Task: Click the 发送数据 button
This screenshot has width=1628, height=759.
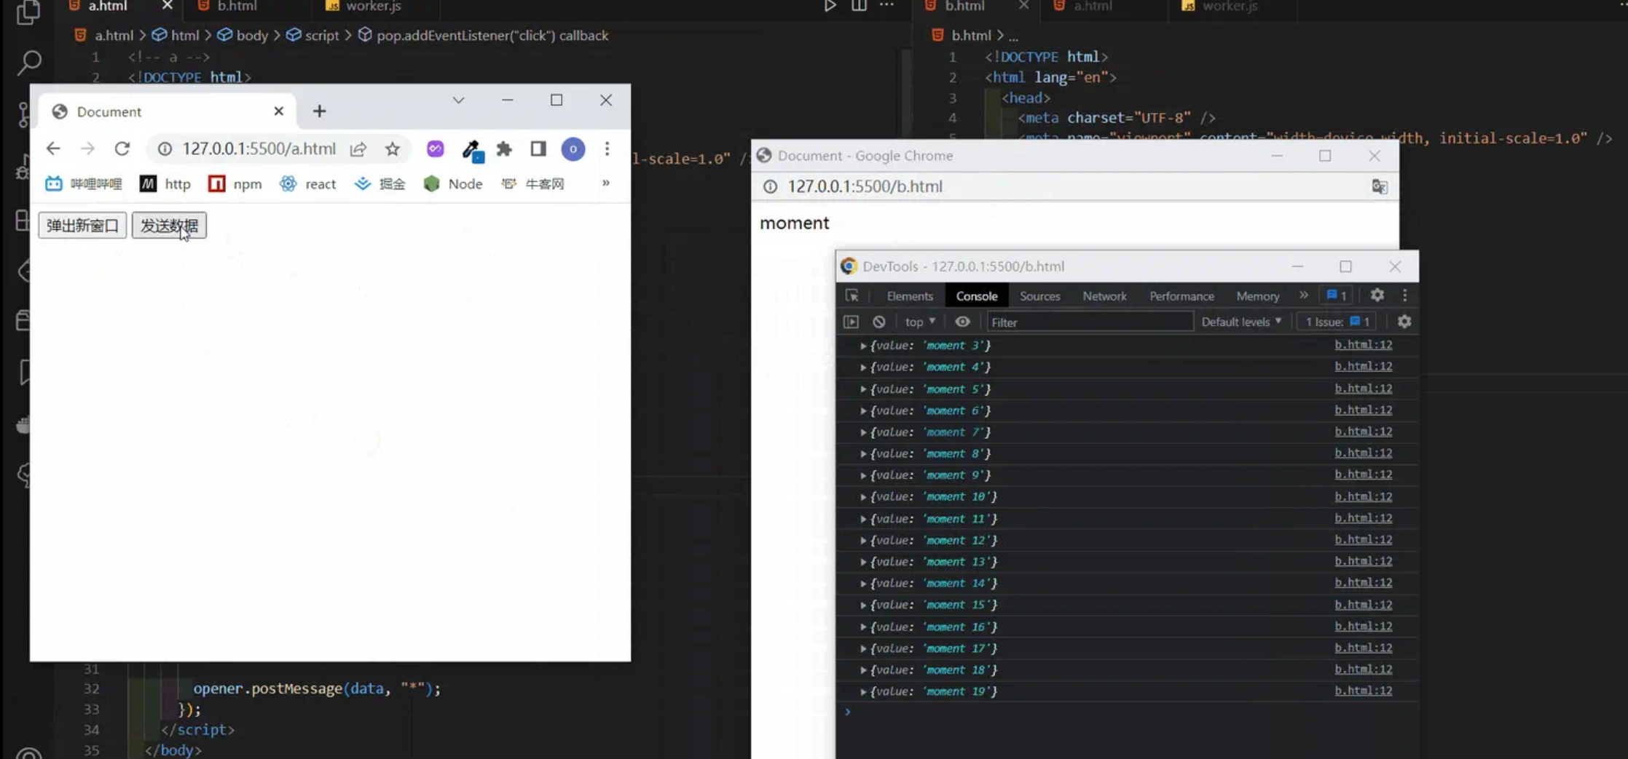Action: click(x=169, y=226)
